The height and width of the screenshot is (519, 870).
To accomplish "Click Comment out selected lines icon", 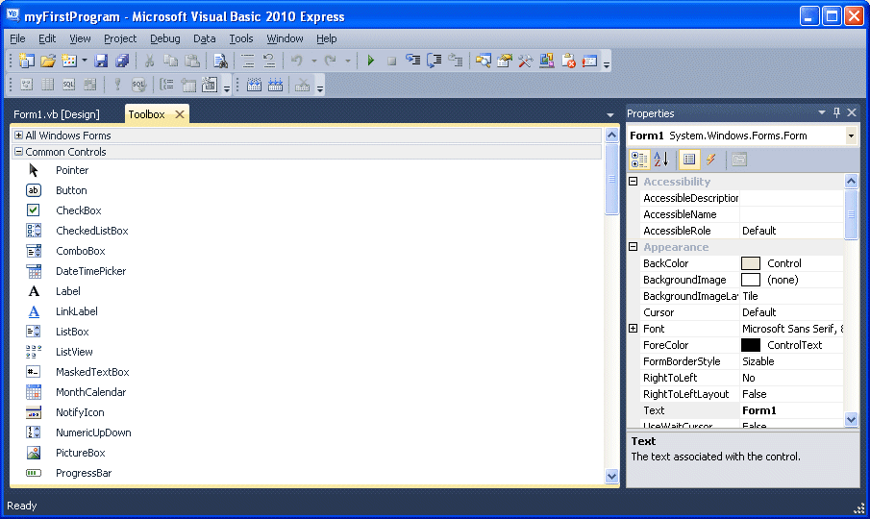I will pyautogui.click(x=247, y=61).
